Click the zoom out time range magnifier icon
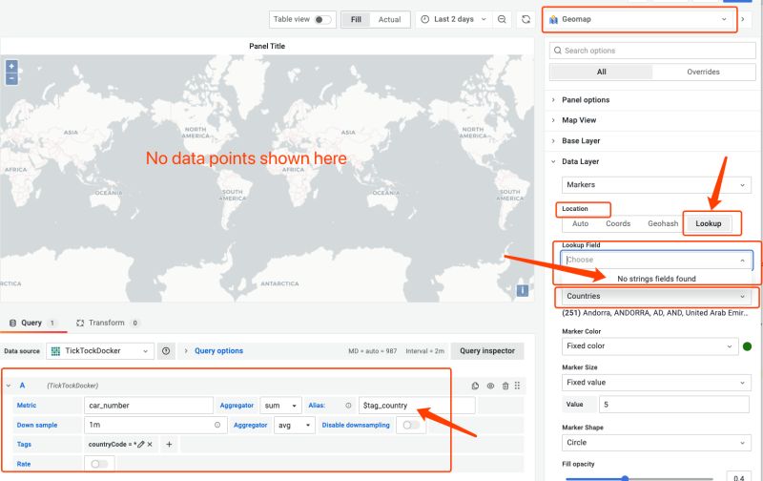 click(x=502, y=19)
